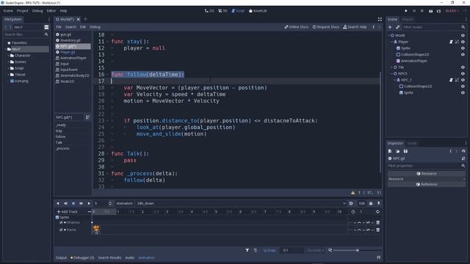Open the script attached to Player
470x264 pixels.
[x=451, y=42]
